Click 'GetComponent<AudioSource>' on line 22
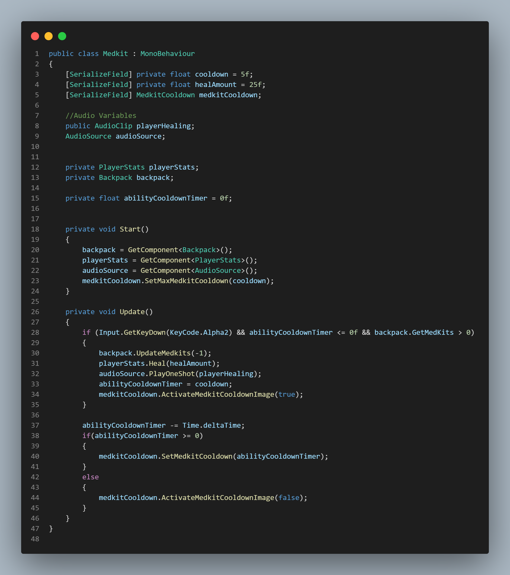The width and height of the screenshot is (510, 575). [193, 271]
